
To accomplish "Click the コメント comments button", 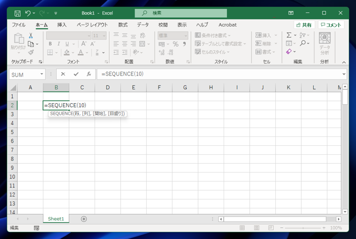I will 331,25.
